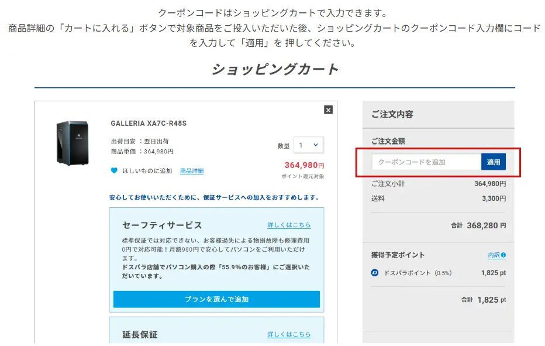Open セーフティサービス 詳しくはこちら link
Viewport: 545px width, 346px height.
tap(289, 225)
